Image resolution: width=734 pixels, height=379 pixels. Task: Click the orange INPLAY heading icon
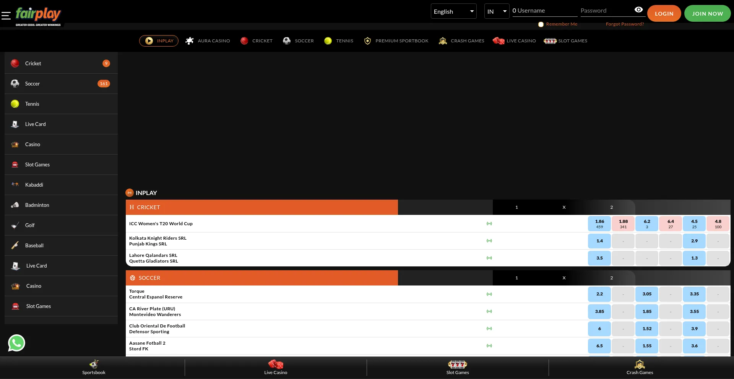coord(130,193)
